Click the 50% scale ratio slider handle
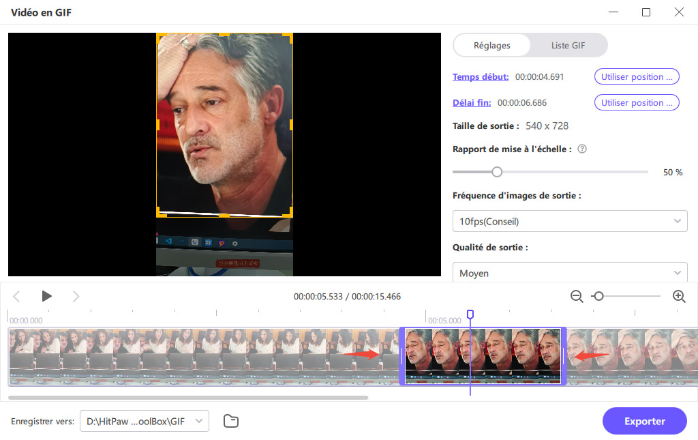The height and width of the screenshot is (440, 698). [497, 172]
